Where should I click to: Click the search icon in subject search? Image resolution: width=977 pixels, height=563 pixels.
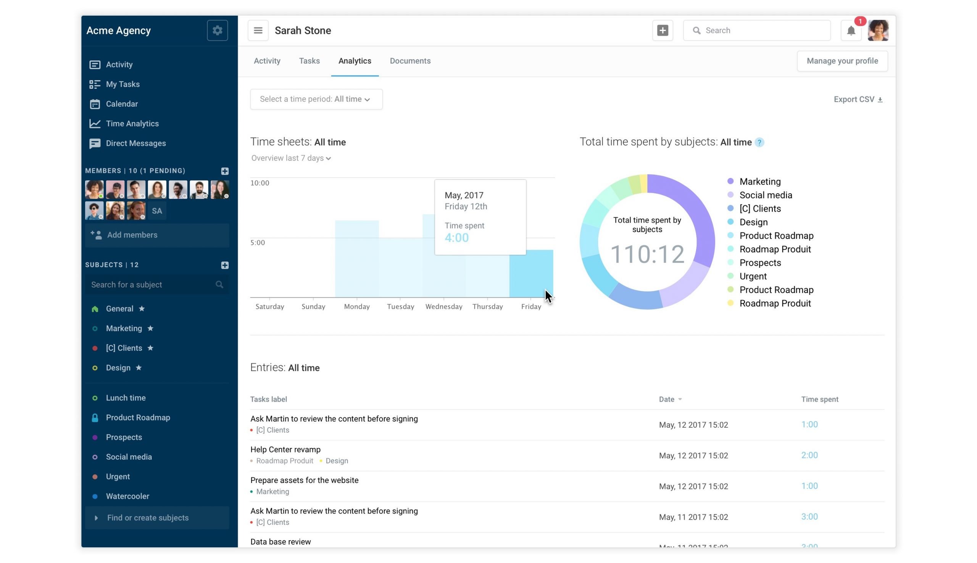(219, 285)
